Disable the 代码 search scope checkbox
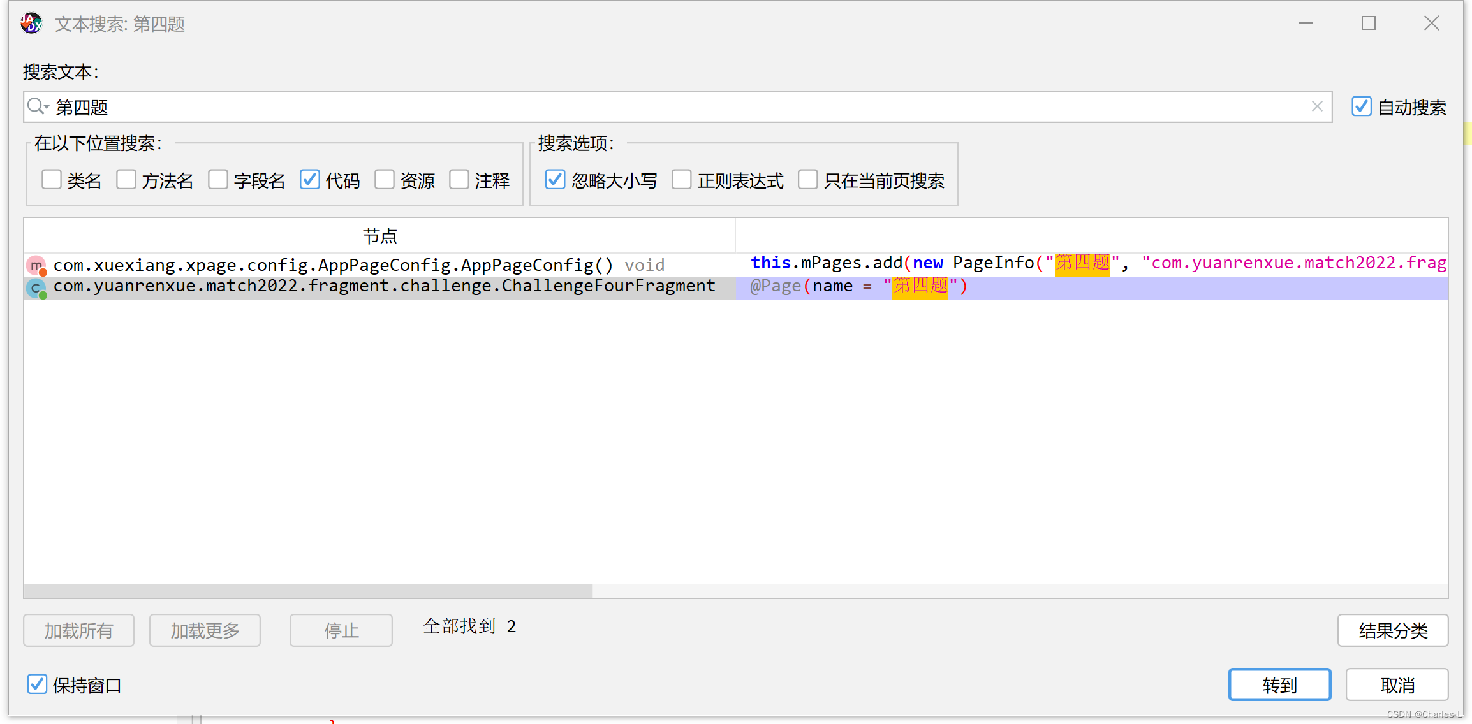The image size is (1472, 724). pyautogui.click(x=309, y=180)
